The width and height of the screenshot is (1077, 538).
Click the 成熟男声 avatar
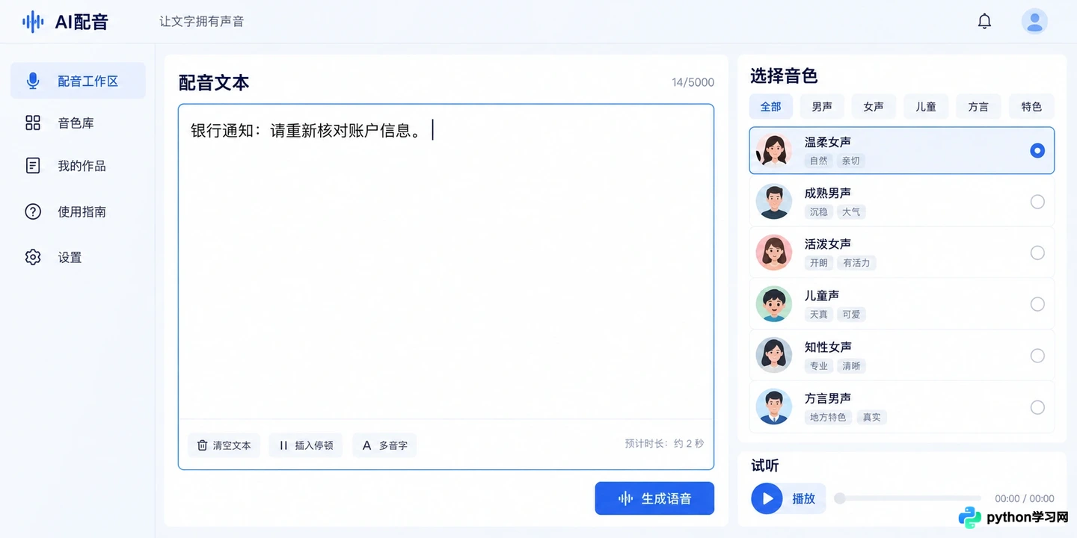click(x=773, y=202)
